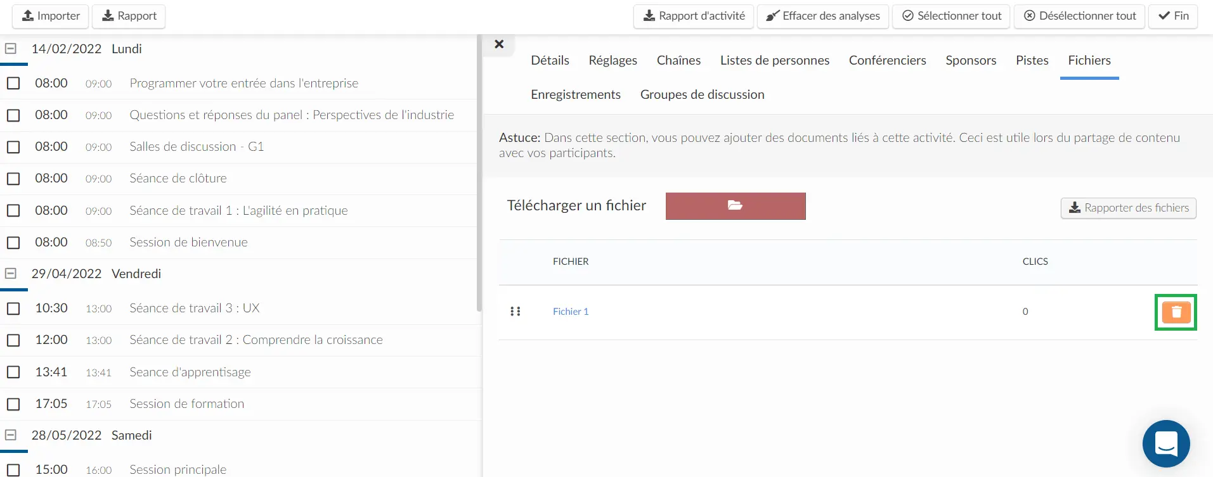Screen dimensions: 1213x477
Task: Click Sélectionner tout
Action: [x=952, y=16]
